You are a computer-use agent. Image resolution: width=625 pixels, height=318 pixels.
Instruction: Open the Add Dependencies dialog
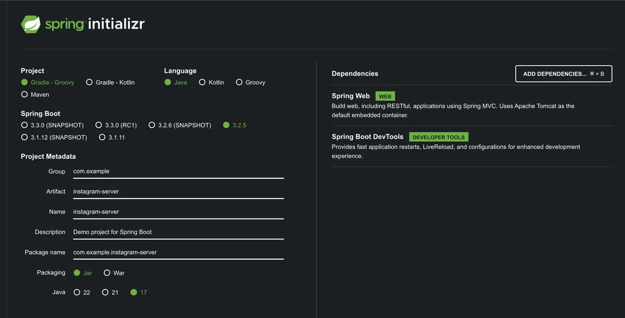[564, 74]
